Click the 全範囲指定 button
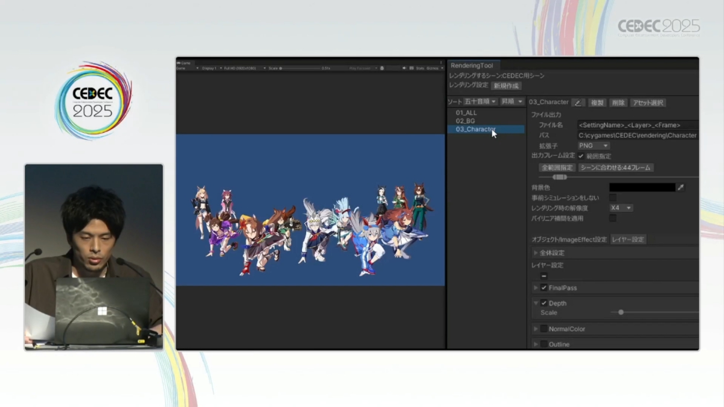This screenshot has height=407, width=724. (557, 167)
